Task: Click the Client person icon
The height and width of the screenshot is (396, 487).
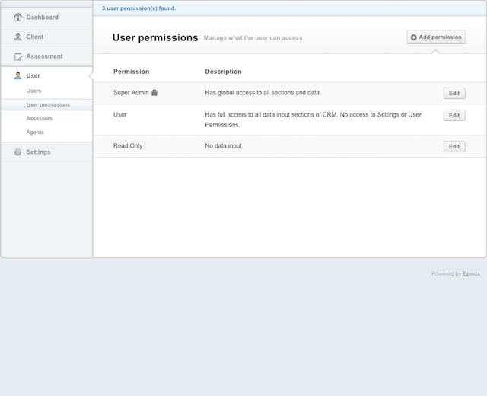Action: pos(18,37)
